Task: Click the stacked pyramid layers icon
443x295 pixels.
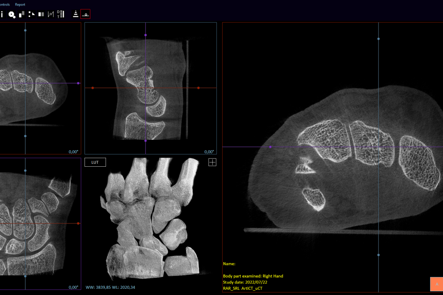Action: (x=76, y=14)
